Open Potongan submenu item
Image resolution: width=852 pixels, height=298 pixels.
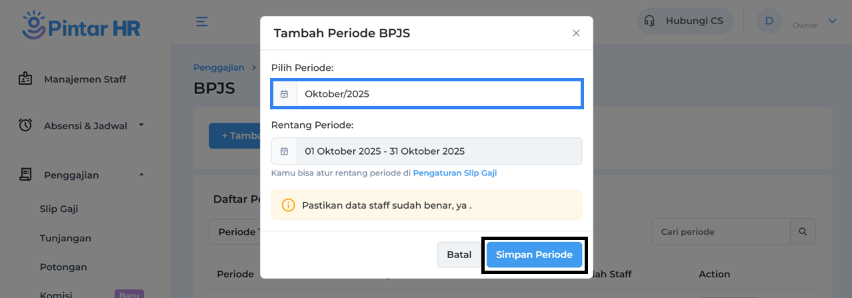point(63,267)
